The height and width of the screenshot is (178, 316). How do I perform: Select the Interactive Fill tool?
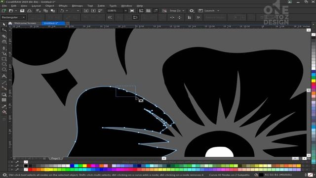pyautogui.click(x=4, y=112)
